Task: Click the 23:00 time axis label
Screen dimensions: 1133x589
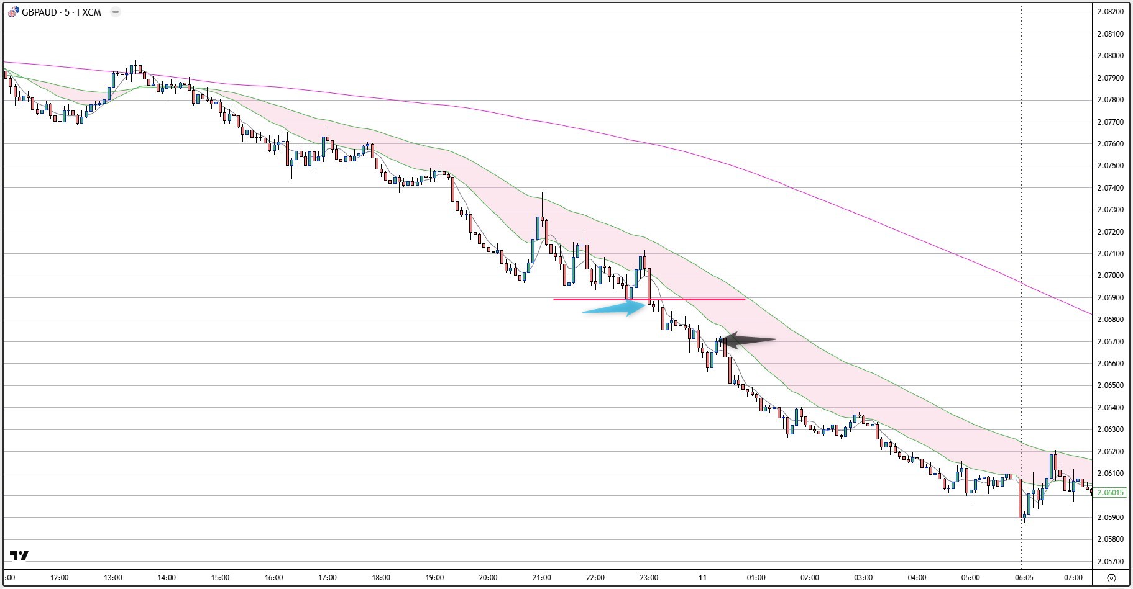Action: tap(648, 578)
